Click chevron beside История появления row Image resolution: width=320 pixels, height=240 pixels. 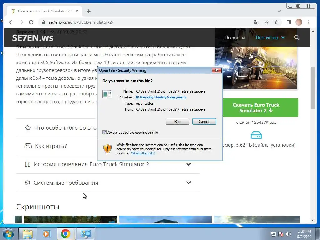[188, 164]
